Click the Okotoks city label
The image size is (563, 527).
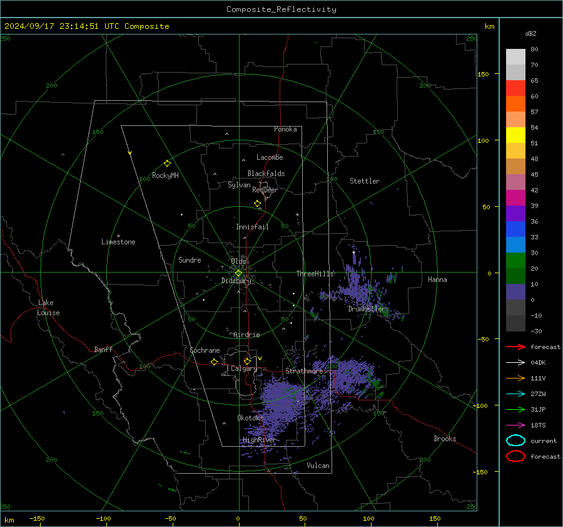click(250, 418)
